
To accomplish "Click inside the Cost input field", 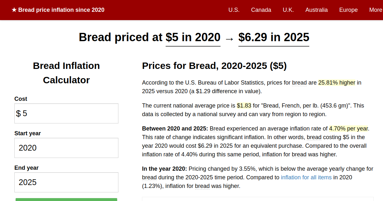I will pos(66,113).
